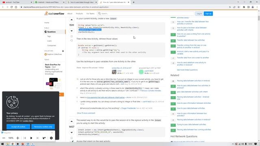260x146 pixels.
Task: Open the system tray overflow chevron
Action: point(233,144)
